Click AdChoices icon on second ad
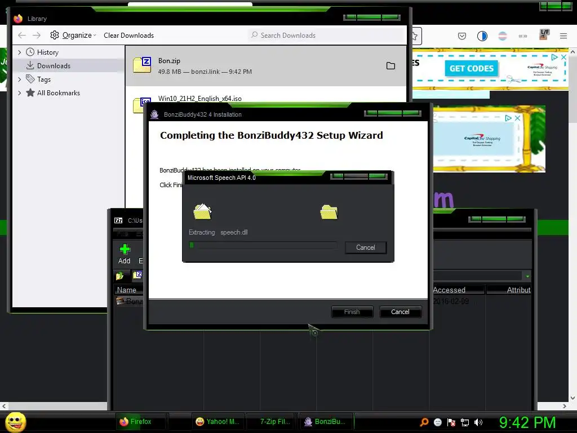Screen dimensions: 577x433 508,118
